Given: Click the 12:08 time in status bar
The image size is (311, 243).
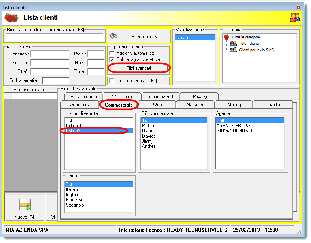Looking at the screenshot, I should pyautogui.click(x=271, y=230).
